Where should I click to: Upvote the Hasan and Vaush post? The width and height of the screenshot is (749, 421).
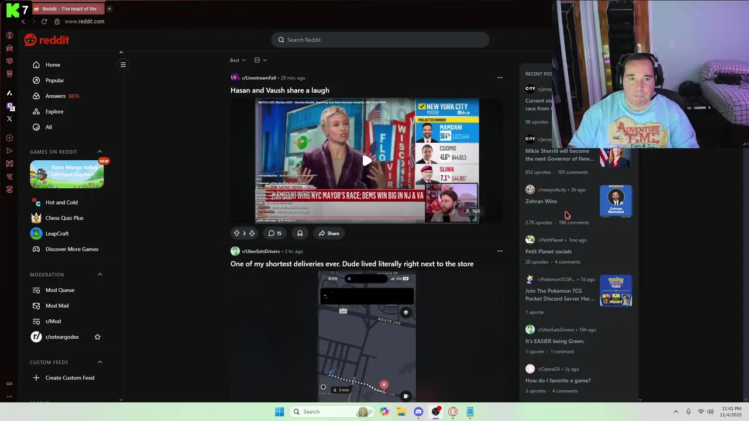[x=237, y=233]
